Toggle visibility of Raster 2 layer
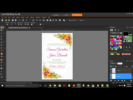The image size is (133, 100). pos(111,69)
